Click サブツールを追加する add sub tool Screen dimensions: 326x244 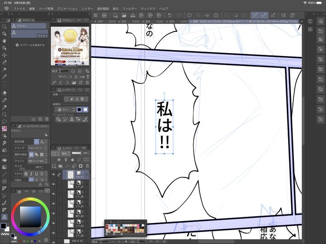click(30, 45)
